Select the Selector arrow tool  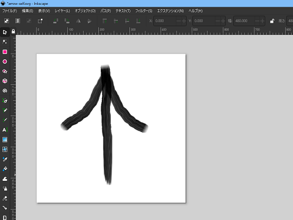(x=5, y=32)
